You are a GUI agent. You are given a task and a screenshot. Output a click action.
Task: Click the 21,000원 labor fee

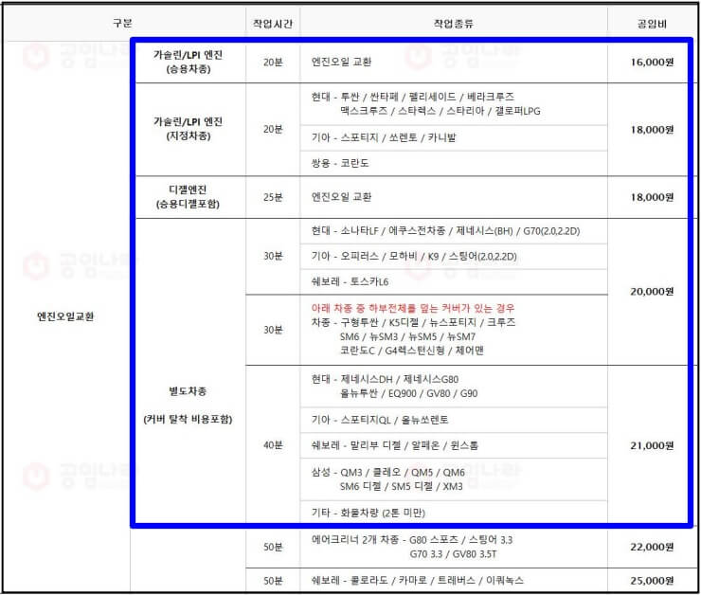652,445
